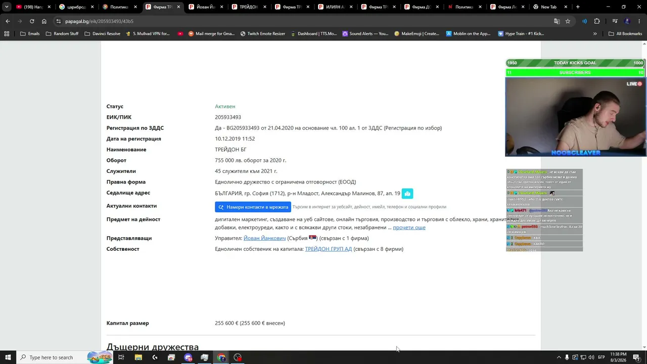The width and height of the screenshot is (647, 364).
Task: Open File Explorer from the taskbar
Action: pos(138,357)
